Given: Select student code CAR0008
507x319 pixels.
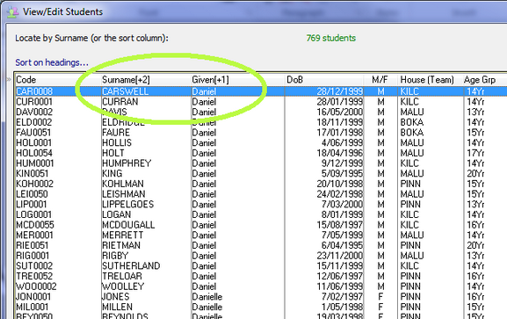Looking at the screenshot, I should (x=34, y=91).
